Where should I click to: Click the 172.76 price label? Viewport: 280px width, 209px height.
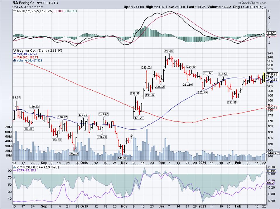coord(83,115)
